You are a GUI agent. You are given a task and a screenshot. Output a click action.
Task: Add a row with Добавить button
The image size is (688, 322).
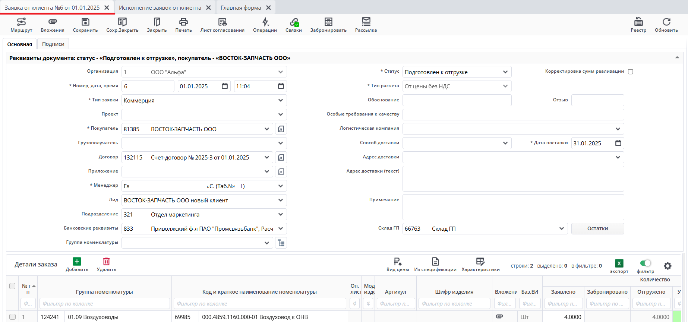(x=77, y=264)
